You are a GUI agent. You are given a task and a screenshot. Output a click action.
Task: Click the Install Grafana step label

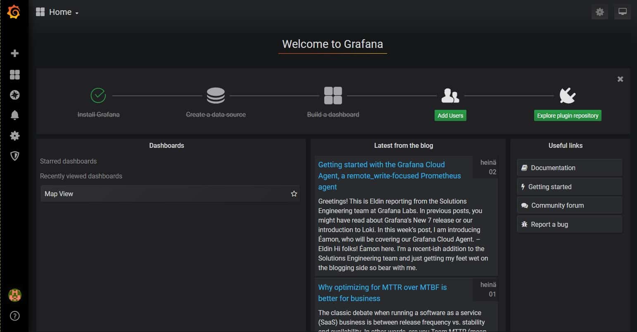coord(98,114)
